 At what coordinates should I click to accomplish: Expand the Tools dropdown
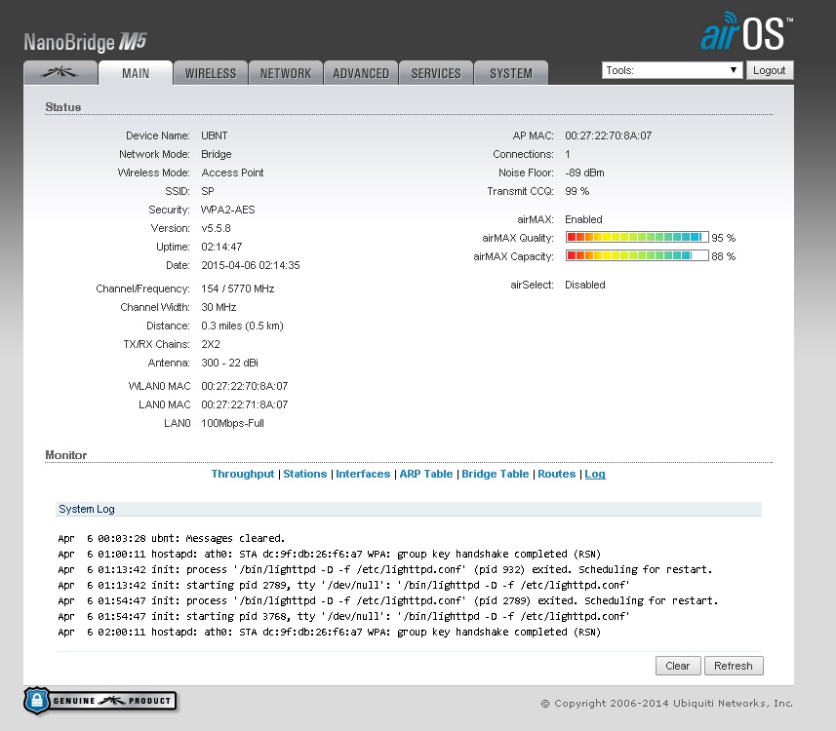point(672,70)
